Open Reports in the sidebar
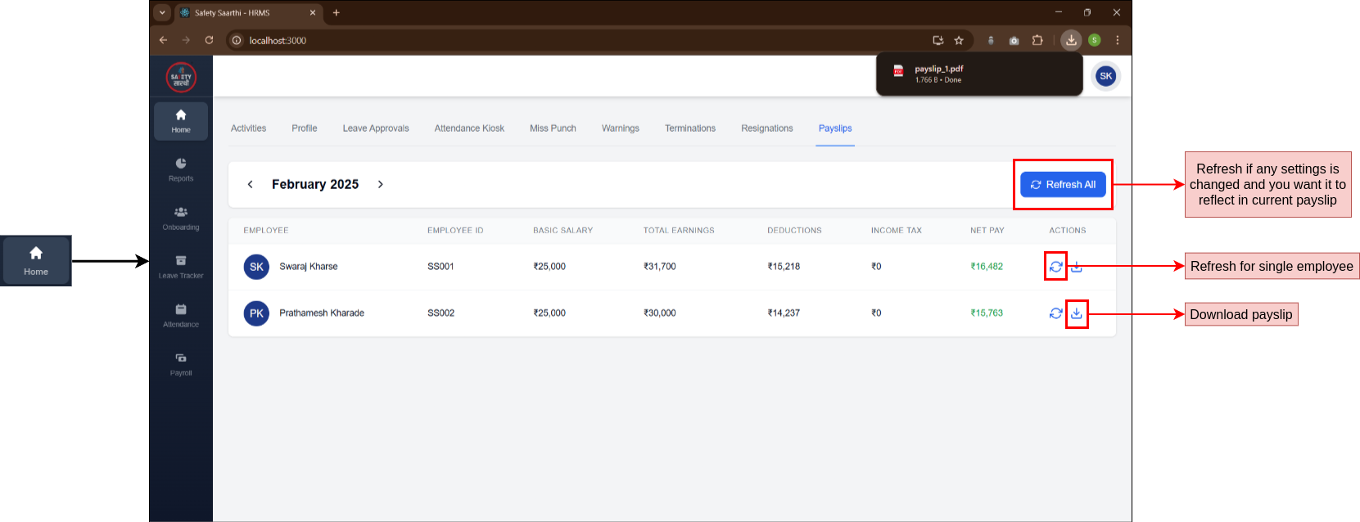Viewport: 1360px width, 522px height. click(x=181, y=169)
